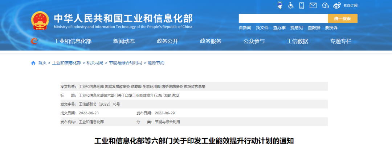The width and height of the screenshot is (392, 150).
Task: Open the 看新闻 quick link
Action: tap(245, 28)
